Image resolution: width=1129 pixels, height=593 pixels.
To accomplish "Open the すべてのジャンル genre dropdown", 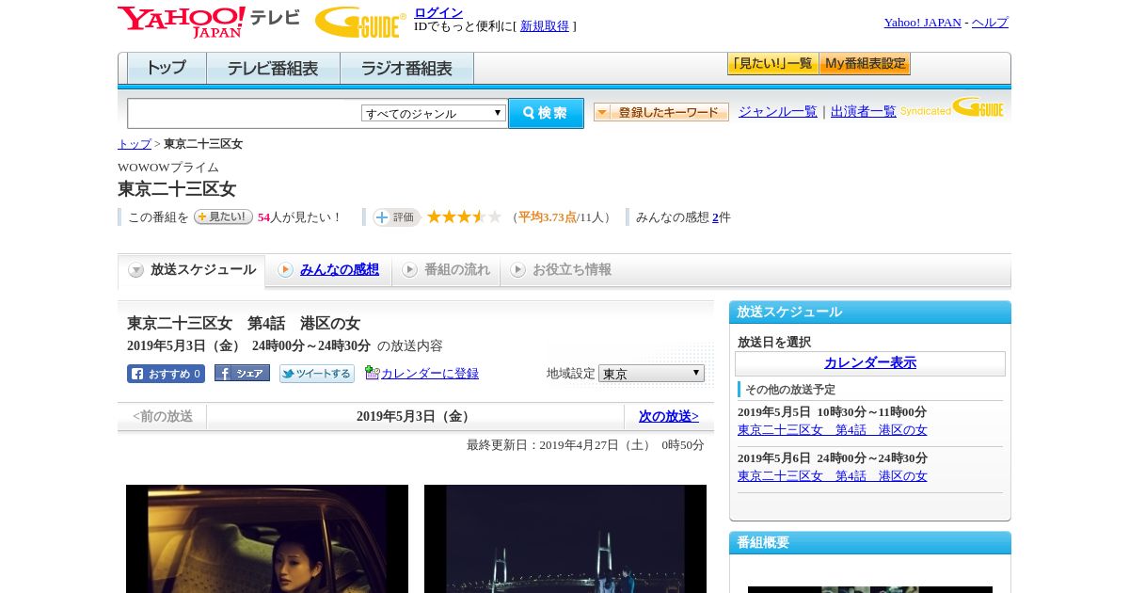I will (434, 113).
